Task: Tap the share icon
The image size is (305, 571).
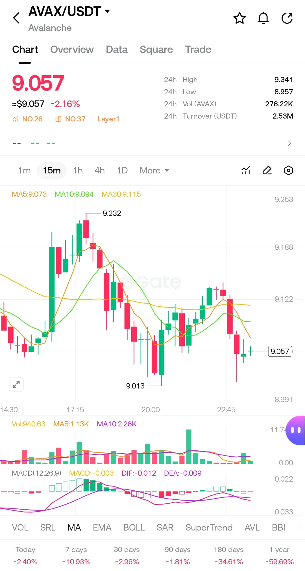Action: [x=287, y=18]
